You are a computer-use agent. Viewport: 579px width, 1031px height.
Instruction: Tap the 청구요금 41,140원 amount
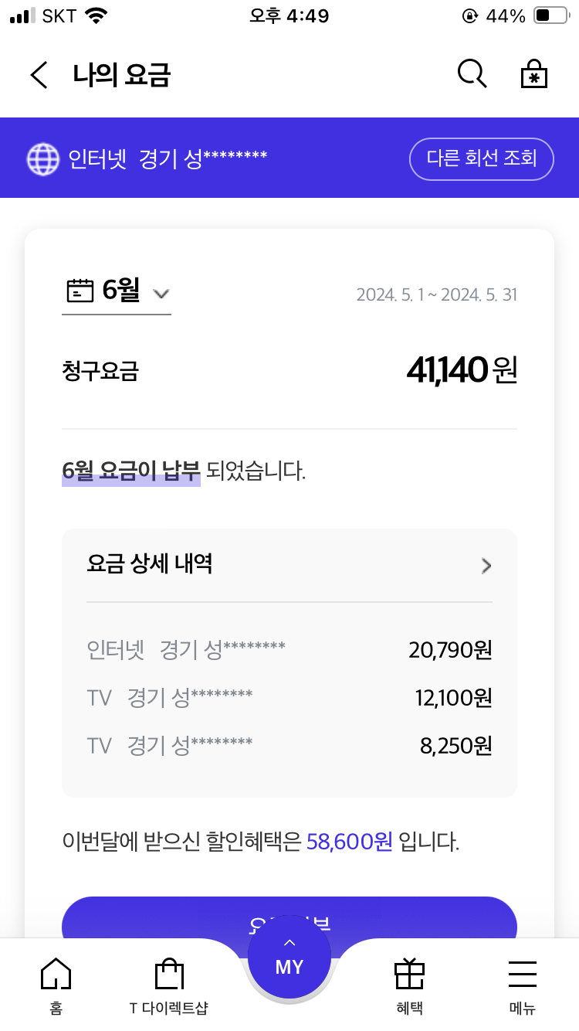461,371
